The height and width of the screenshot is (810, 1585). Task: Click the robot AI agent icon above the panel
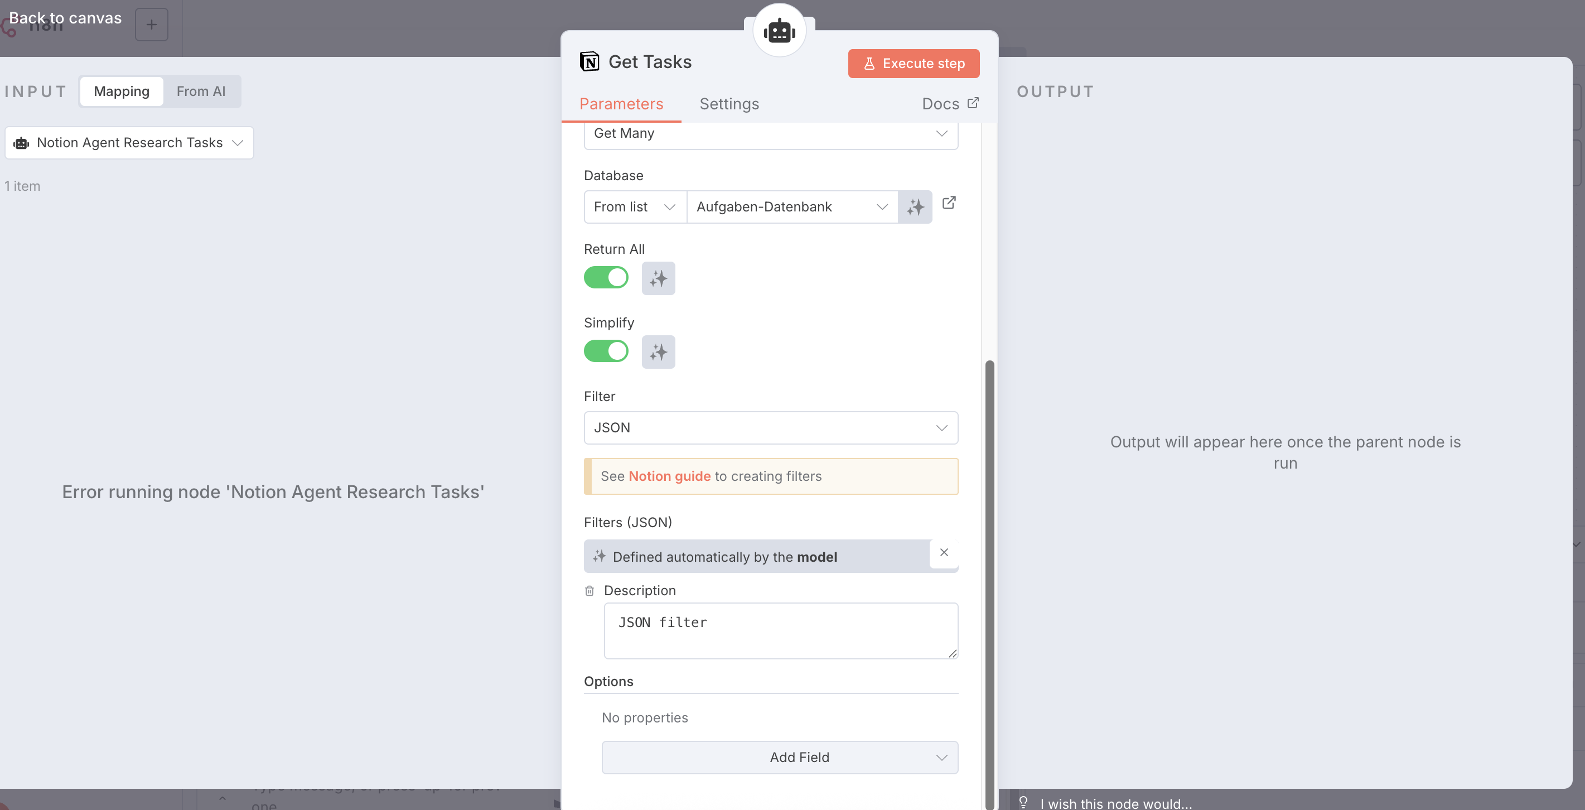(779, 30)
